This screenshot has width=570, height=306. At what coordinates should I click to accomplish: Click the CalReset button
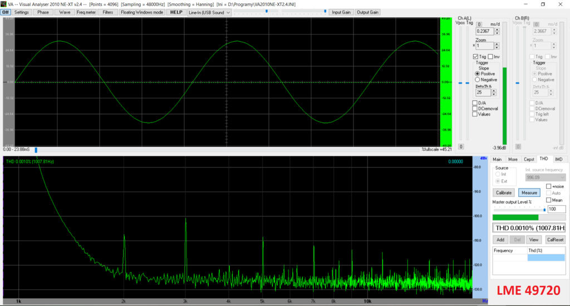click(555, 239)
